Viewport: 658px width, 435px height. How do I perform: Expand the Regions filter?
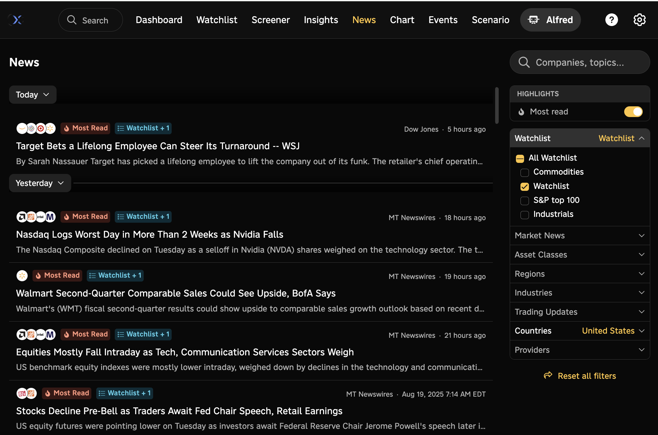click(580, 274)
